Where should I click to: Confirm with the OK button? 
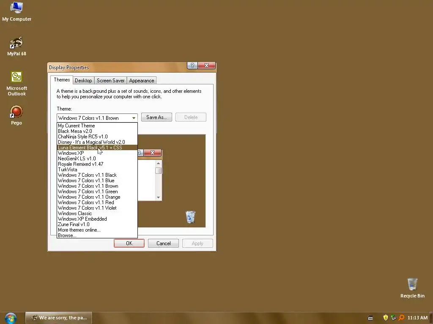click(129, 243)
